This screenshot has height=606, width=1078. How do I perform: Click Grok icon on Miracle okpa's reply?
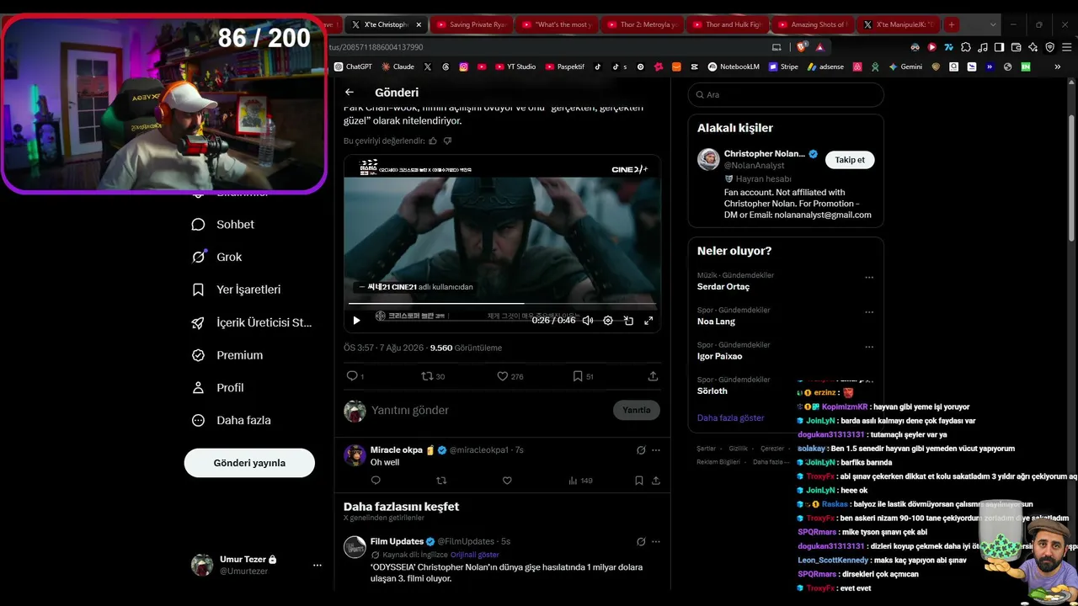(641, 450)
